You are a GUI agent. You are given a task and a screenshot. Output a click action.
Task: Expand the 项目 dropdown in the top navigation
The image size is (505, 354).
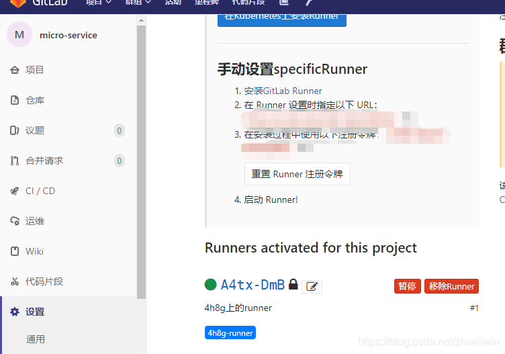point(98,3)
